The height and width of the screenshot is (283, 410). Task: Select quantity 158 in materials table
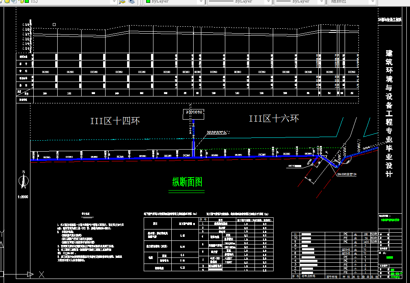coord(366,234)
